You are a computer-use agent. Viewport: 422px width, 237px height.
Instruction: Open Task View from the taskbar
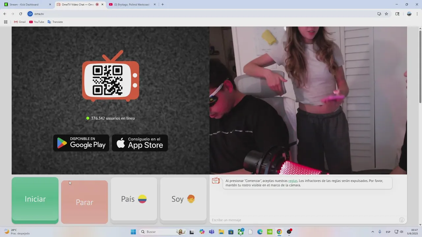(192, 232)
